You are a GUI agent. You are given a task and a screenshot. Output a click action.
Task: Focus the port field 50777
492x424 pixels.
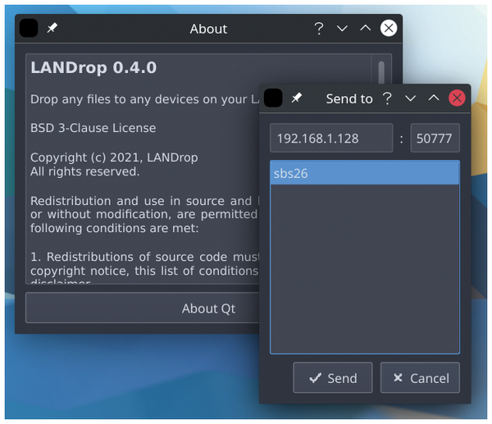pyautogui.click(x=435, y=138)
